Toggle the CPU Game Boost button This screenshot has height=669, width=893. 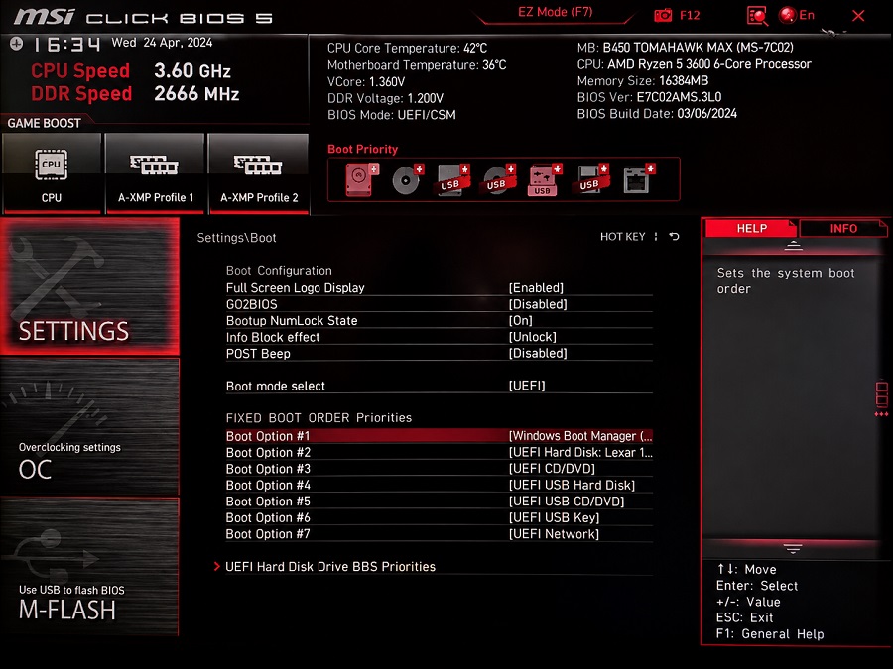click(x=52, y=173)
